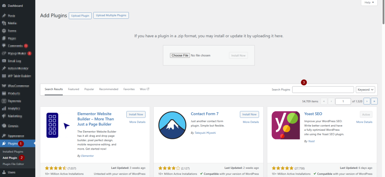385x177 pixels.
Task: Open the Installed Plugins submenu item
Action: (13, 151)
